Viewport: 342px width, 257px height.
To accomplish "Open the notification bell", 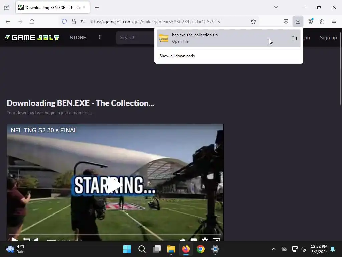I will click(333, 249).
